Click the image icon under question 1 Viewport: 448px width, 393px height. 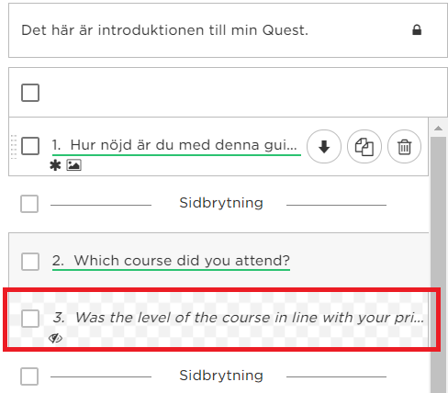point(74,165)
